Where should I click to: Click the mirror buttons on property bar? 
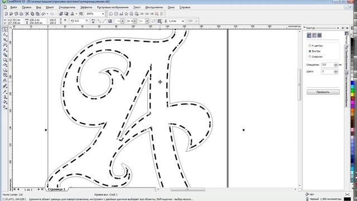[93, 21]
